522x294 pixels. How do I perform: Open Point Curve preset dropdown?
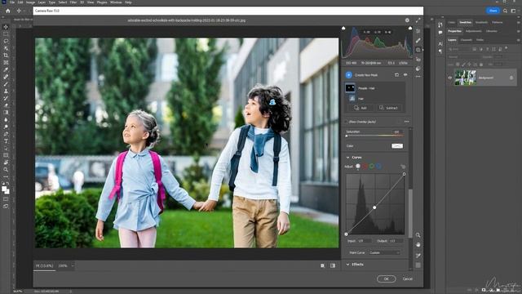tap(384, 252)
